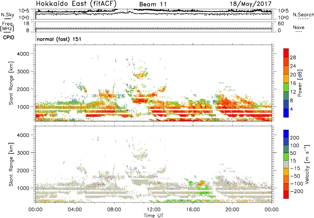Click the 'Freq. [MHz]' axis label
Screen dimensions: 314x218
[7, 27]
